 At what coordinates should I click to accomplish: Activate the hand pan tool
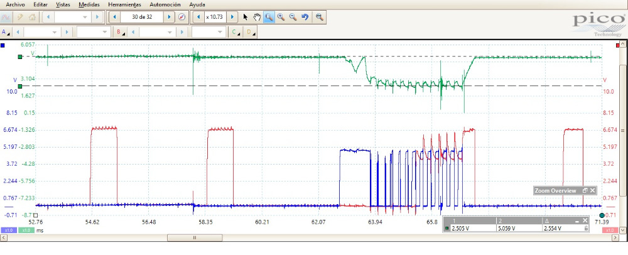click(256, 17)
